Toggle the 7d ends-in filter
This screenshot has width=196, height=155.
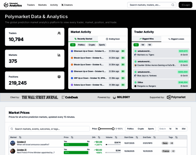point(176,129)
